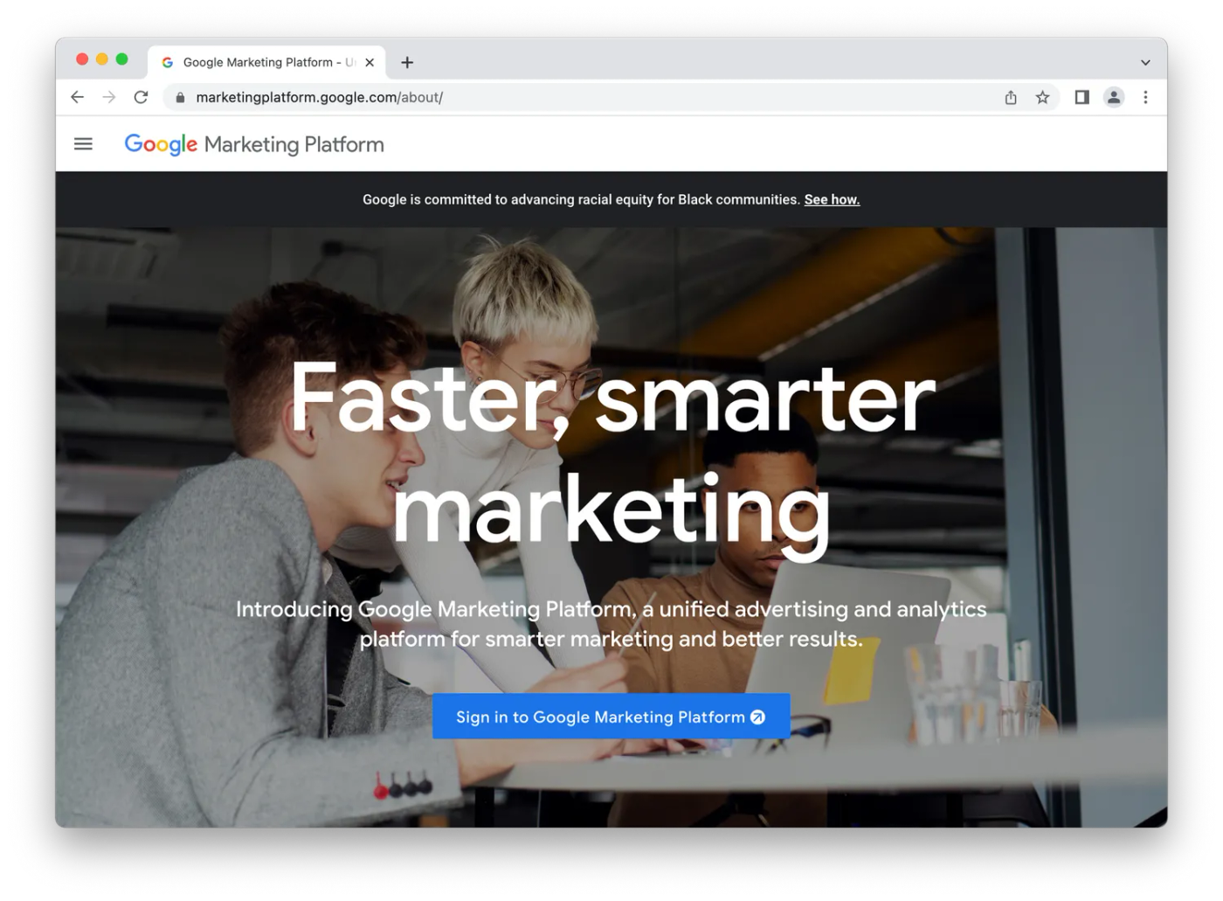Reload the current page

pos(142,97)
